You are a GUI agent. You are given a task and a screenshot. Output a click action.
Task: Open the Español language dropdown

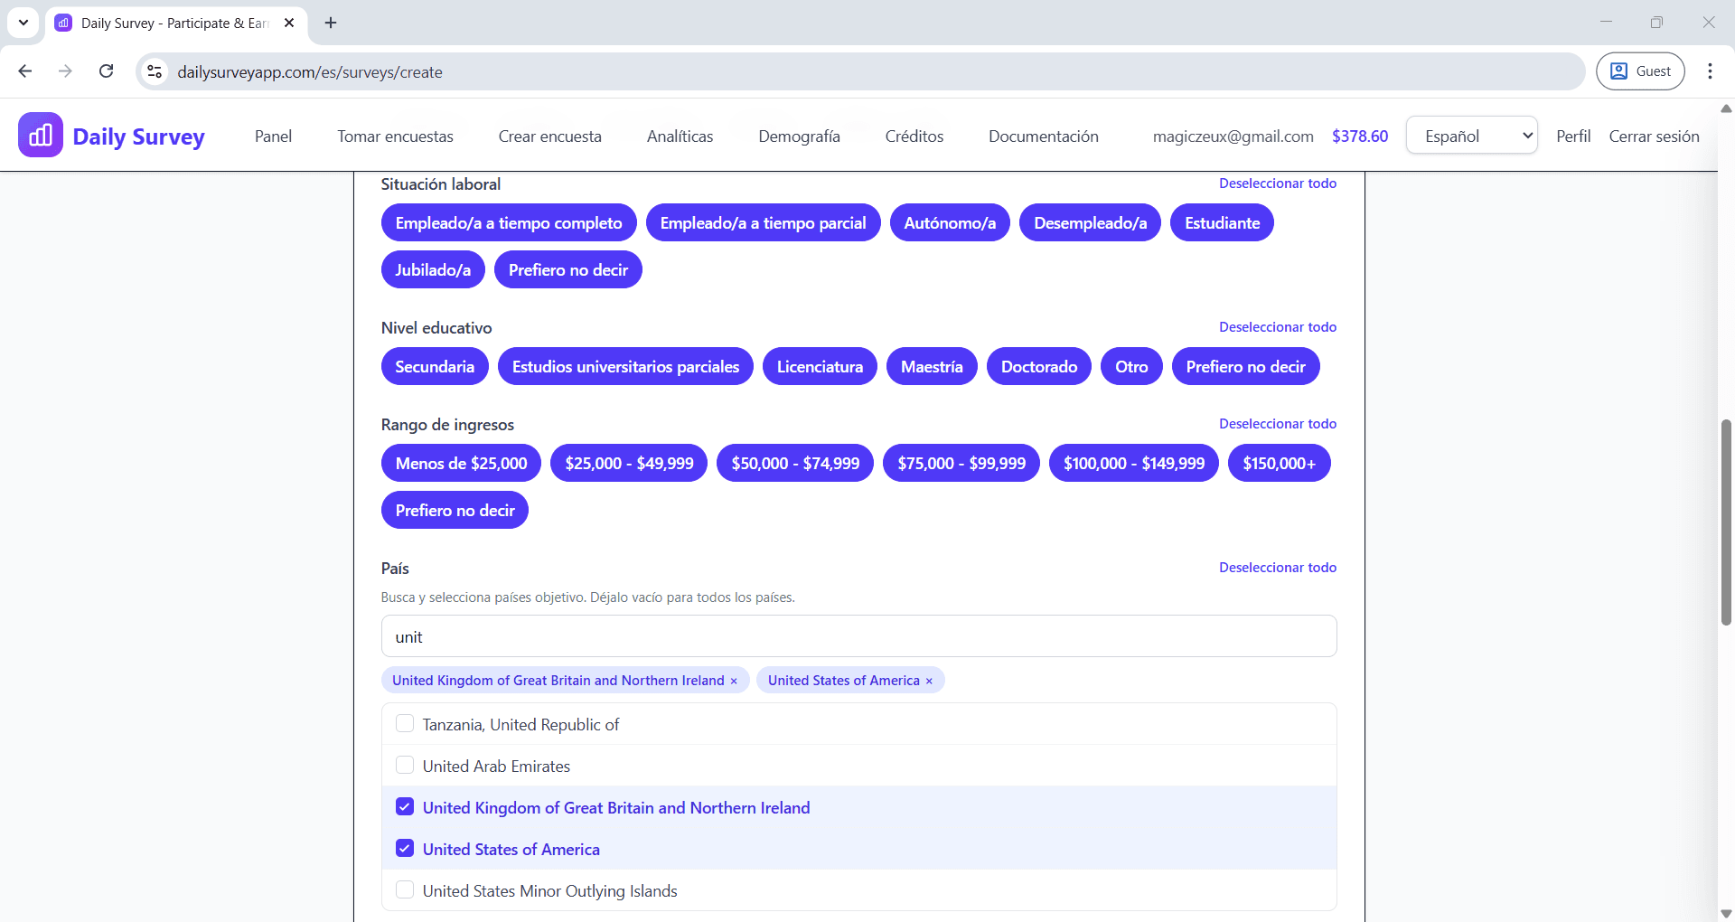[1471, 136]
